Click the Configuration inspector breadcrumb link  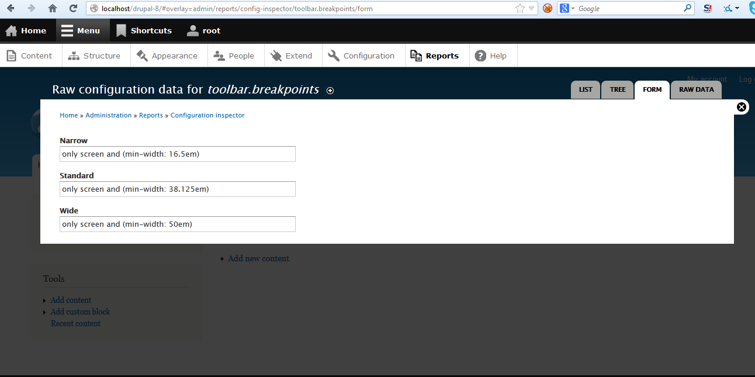pos(207,115)
